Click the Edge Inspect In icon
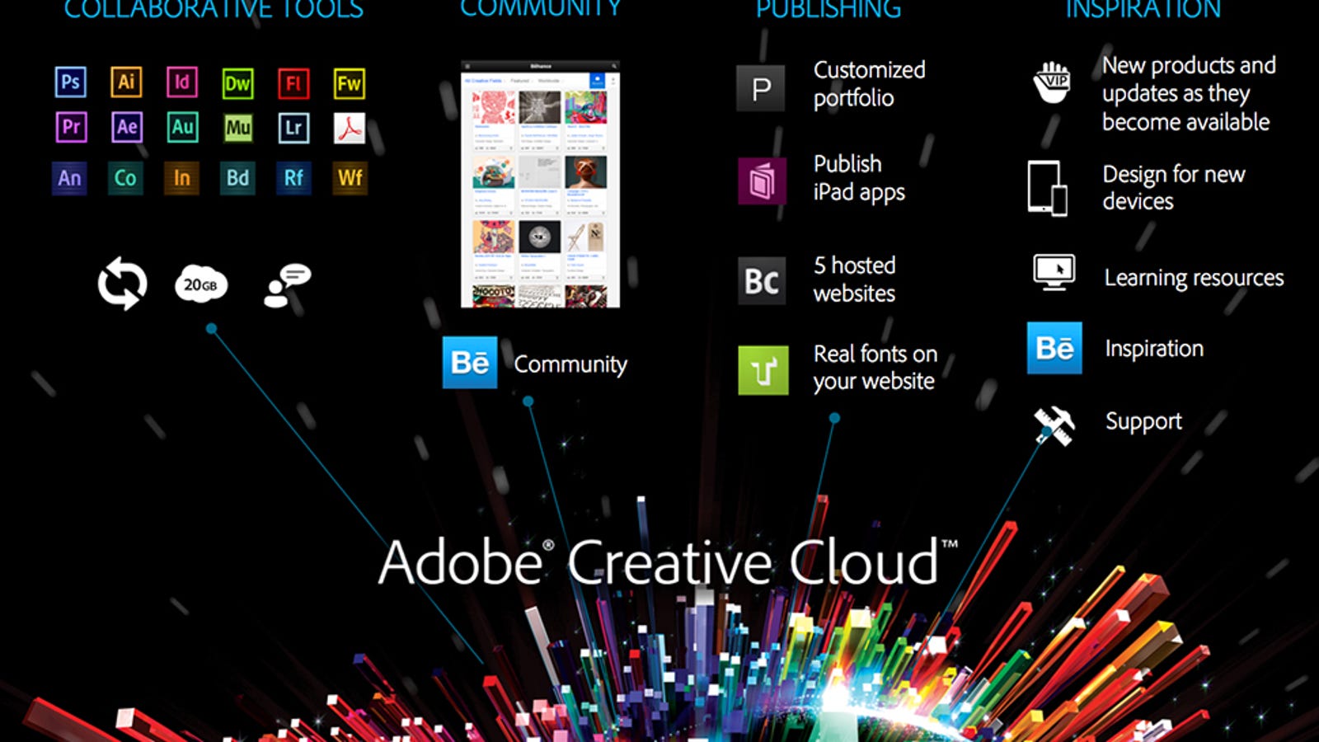Viewport: 1319px width, 742px height. 181,178
